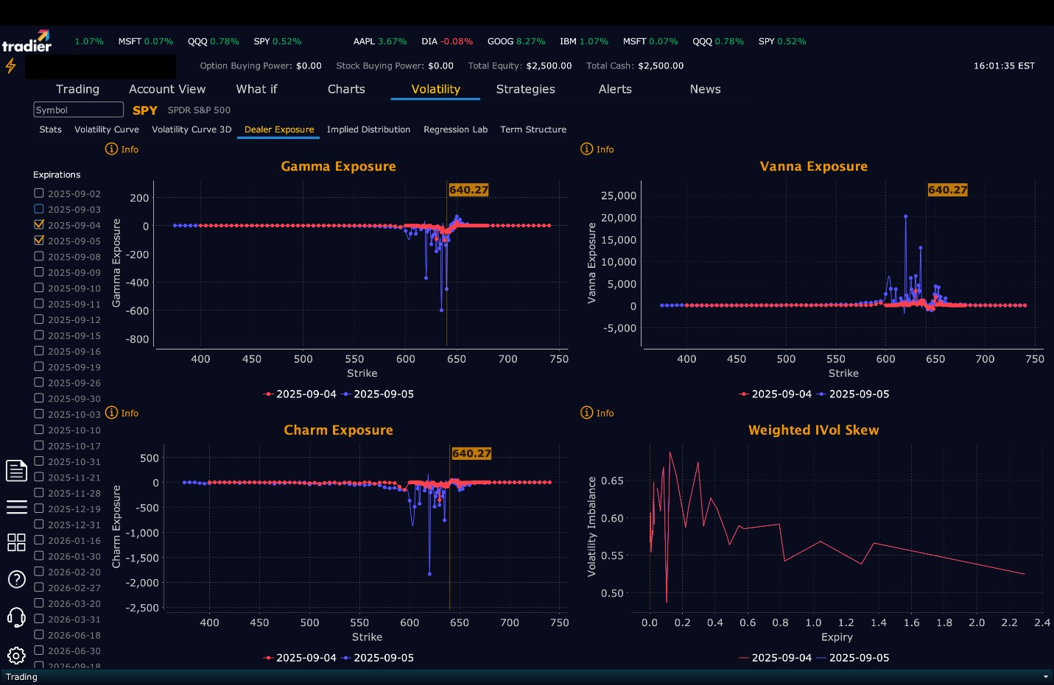
Task: Open the Regression Lab sub-tab
Action: [455, 129]
